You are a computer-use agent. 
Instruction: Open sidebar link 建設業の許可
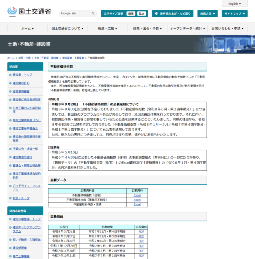click(21, 83)
